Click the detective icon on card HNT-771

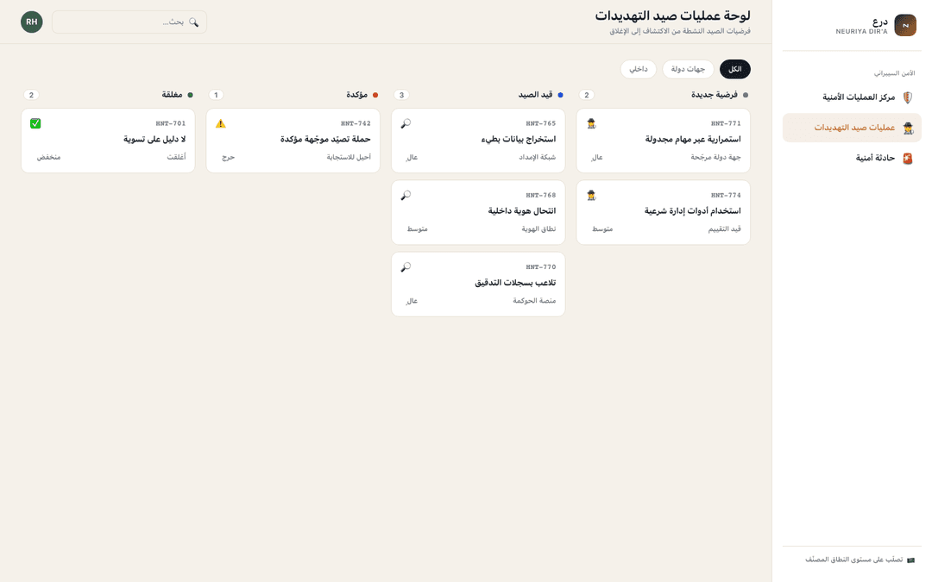click(591, 123)
